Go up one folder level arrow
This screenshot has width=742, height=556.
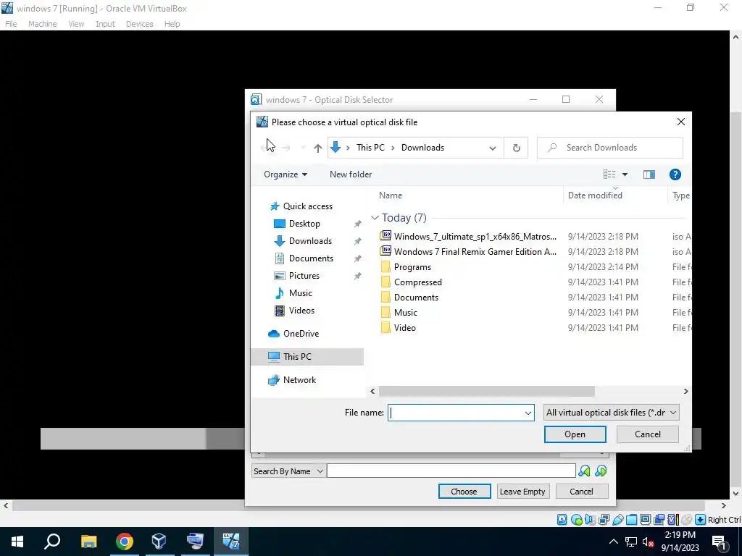point(317,148)
